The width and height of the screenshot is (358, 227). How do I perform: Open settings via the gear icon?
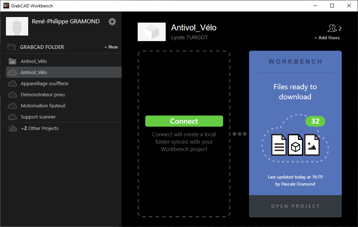(x=112, y=22)
